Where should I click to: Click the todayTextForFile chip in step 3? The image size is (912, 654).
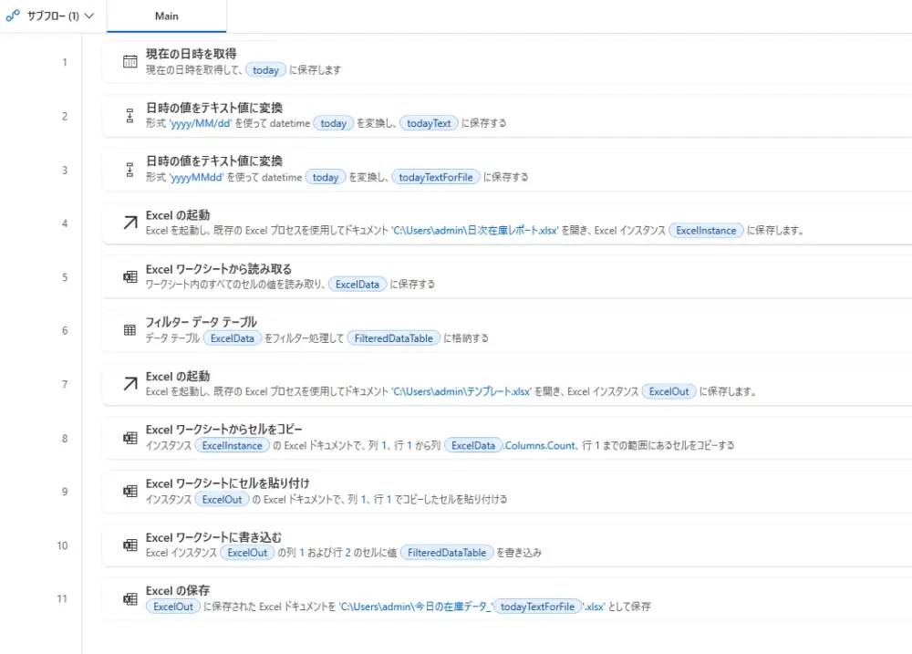point(437,177)
